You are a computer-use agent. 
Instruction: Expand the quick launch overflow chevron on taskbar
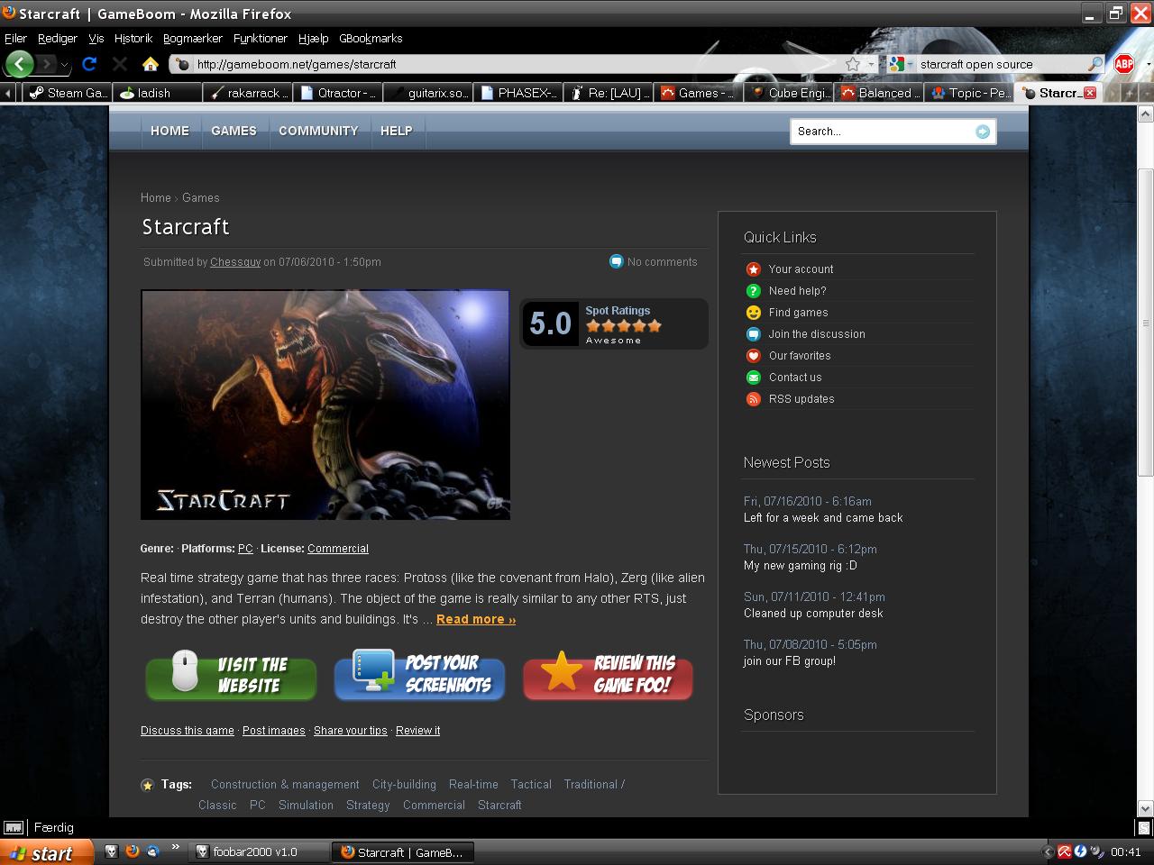[x=175, y=847]
